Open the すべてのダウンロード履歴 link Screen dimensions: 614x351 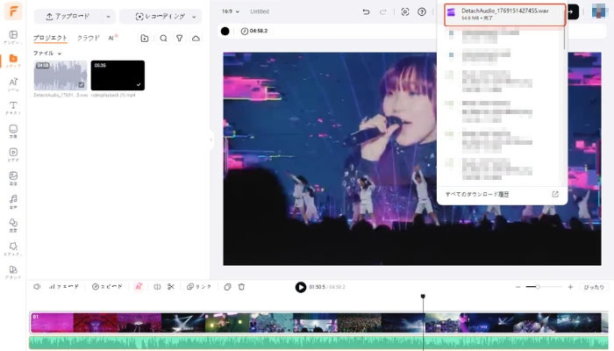[477, 194]
